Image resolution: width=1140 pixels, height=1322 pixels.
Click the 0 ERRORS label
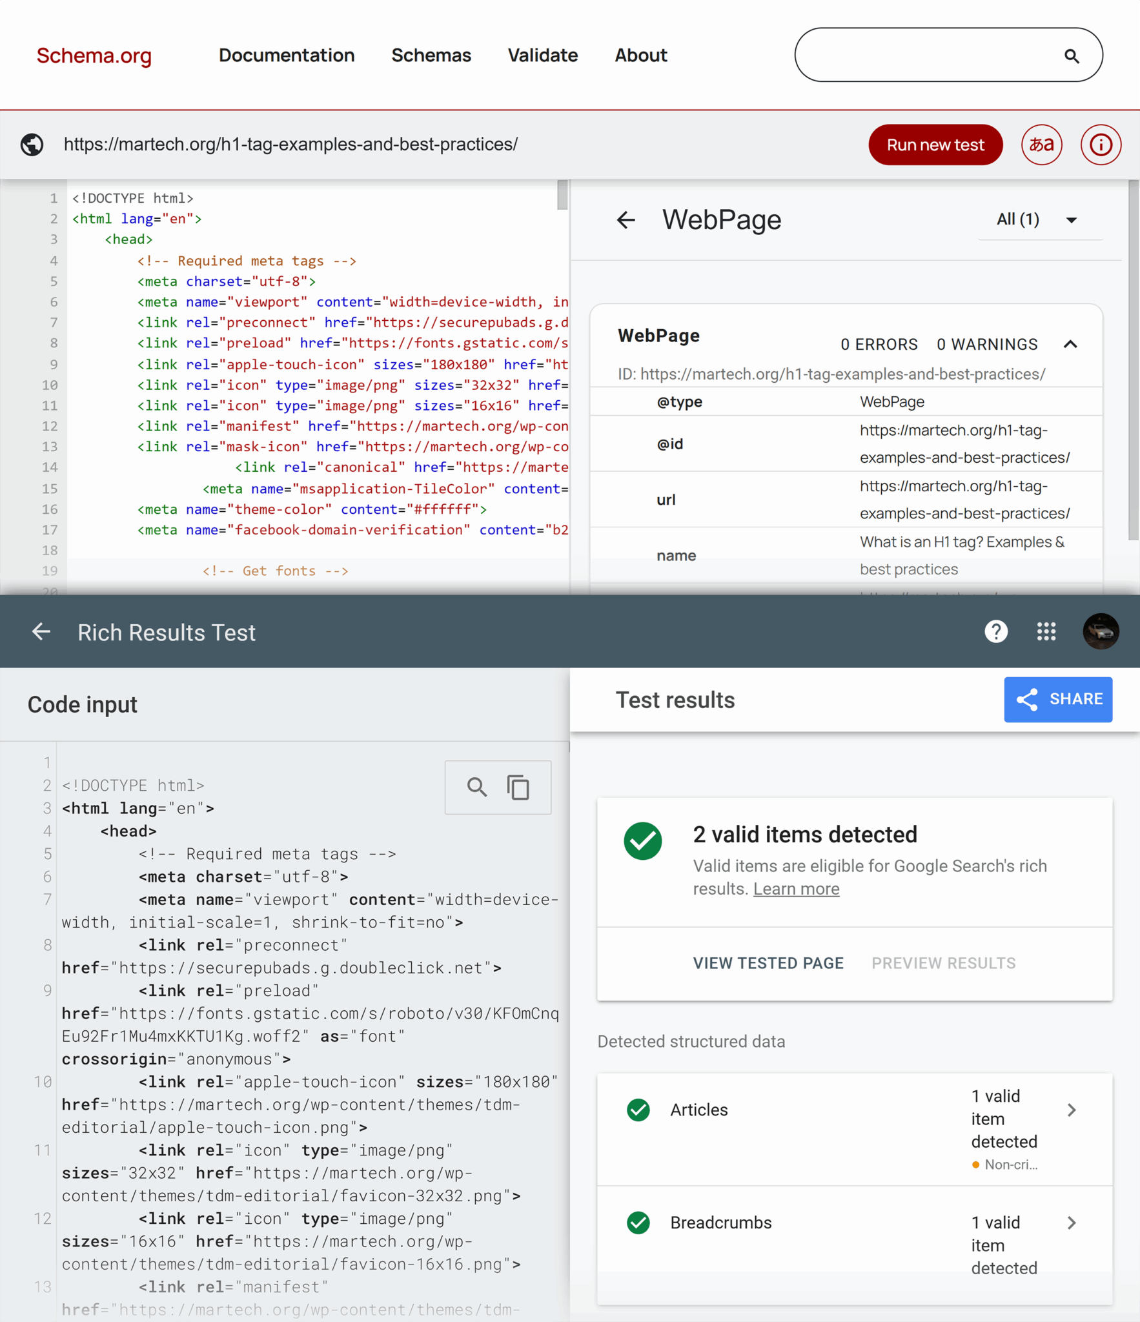point(879,344)
